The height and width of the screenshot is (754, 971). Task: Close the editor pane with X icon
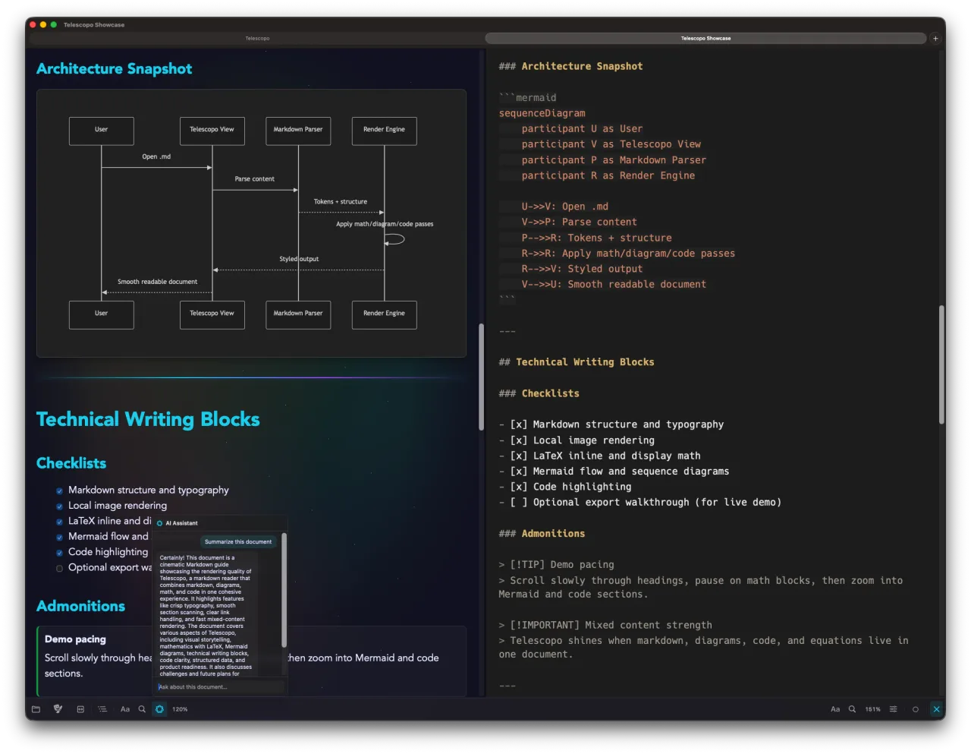(x=937, y=709)
